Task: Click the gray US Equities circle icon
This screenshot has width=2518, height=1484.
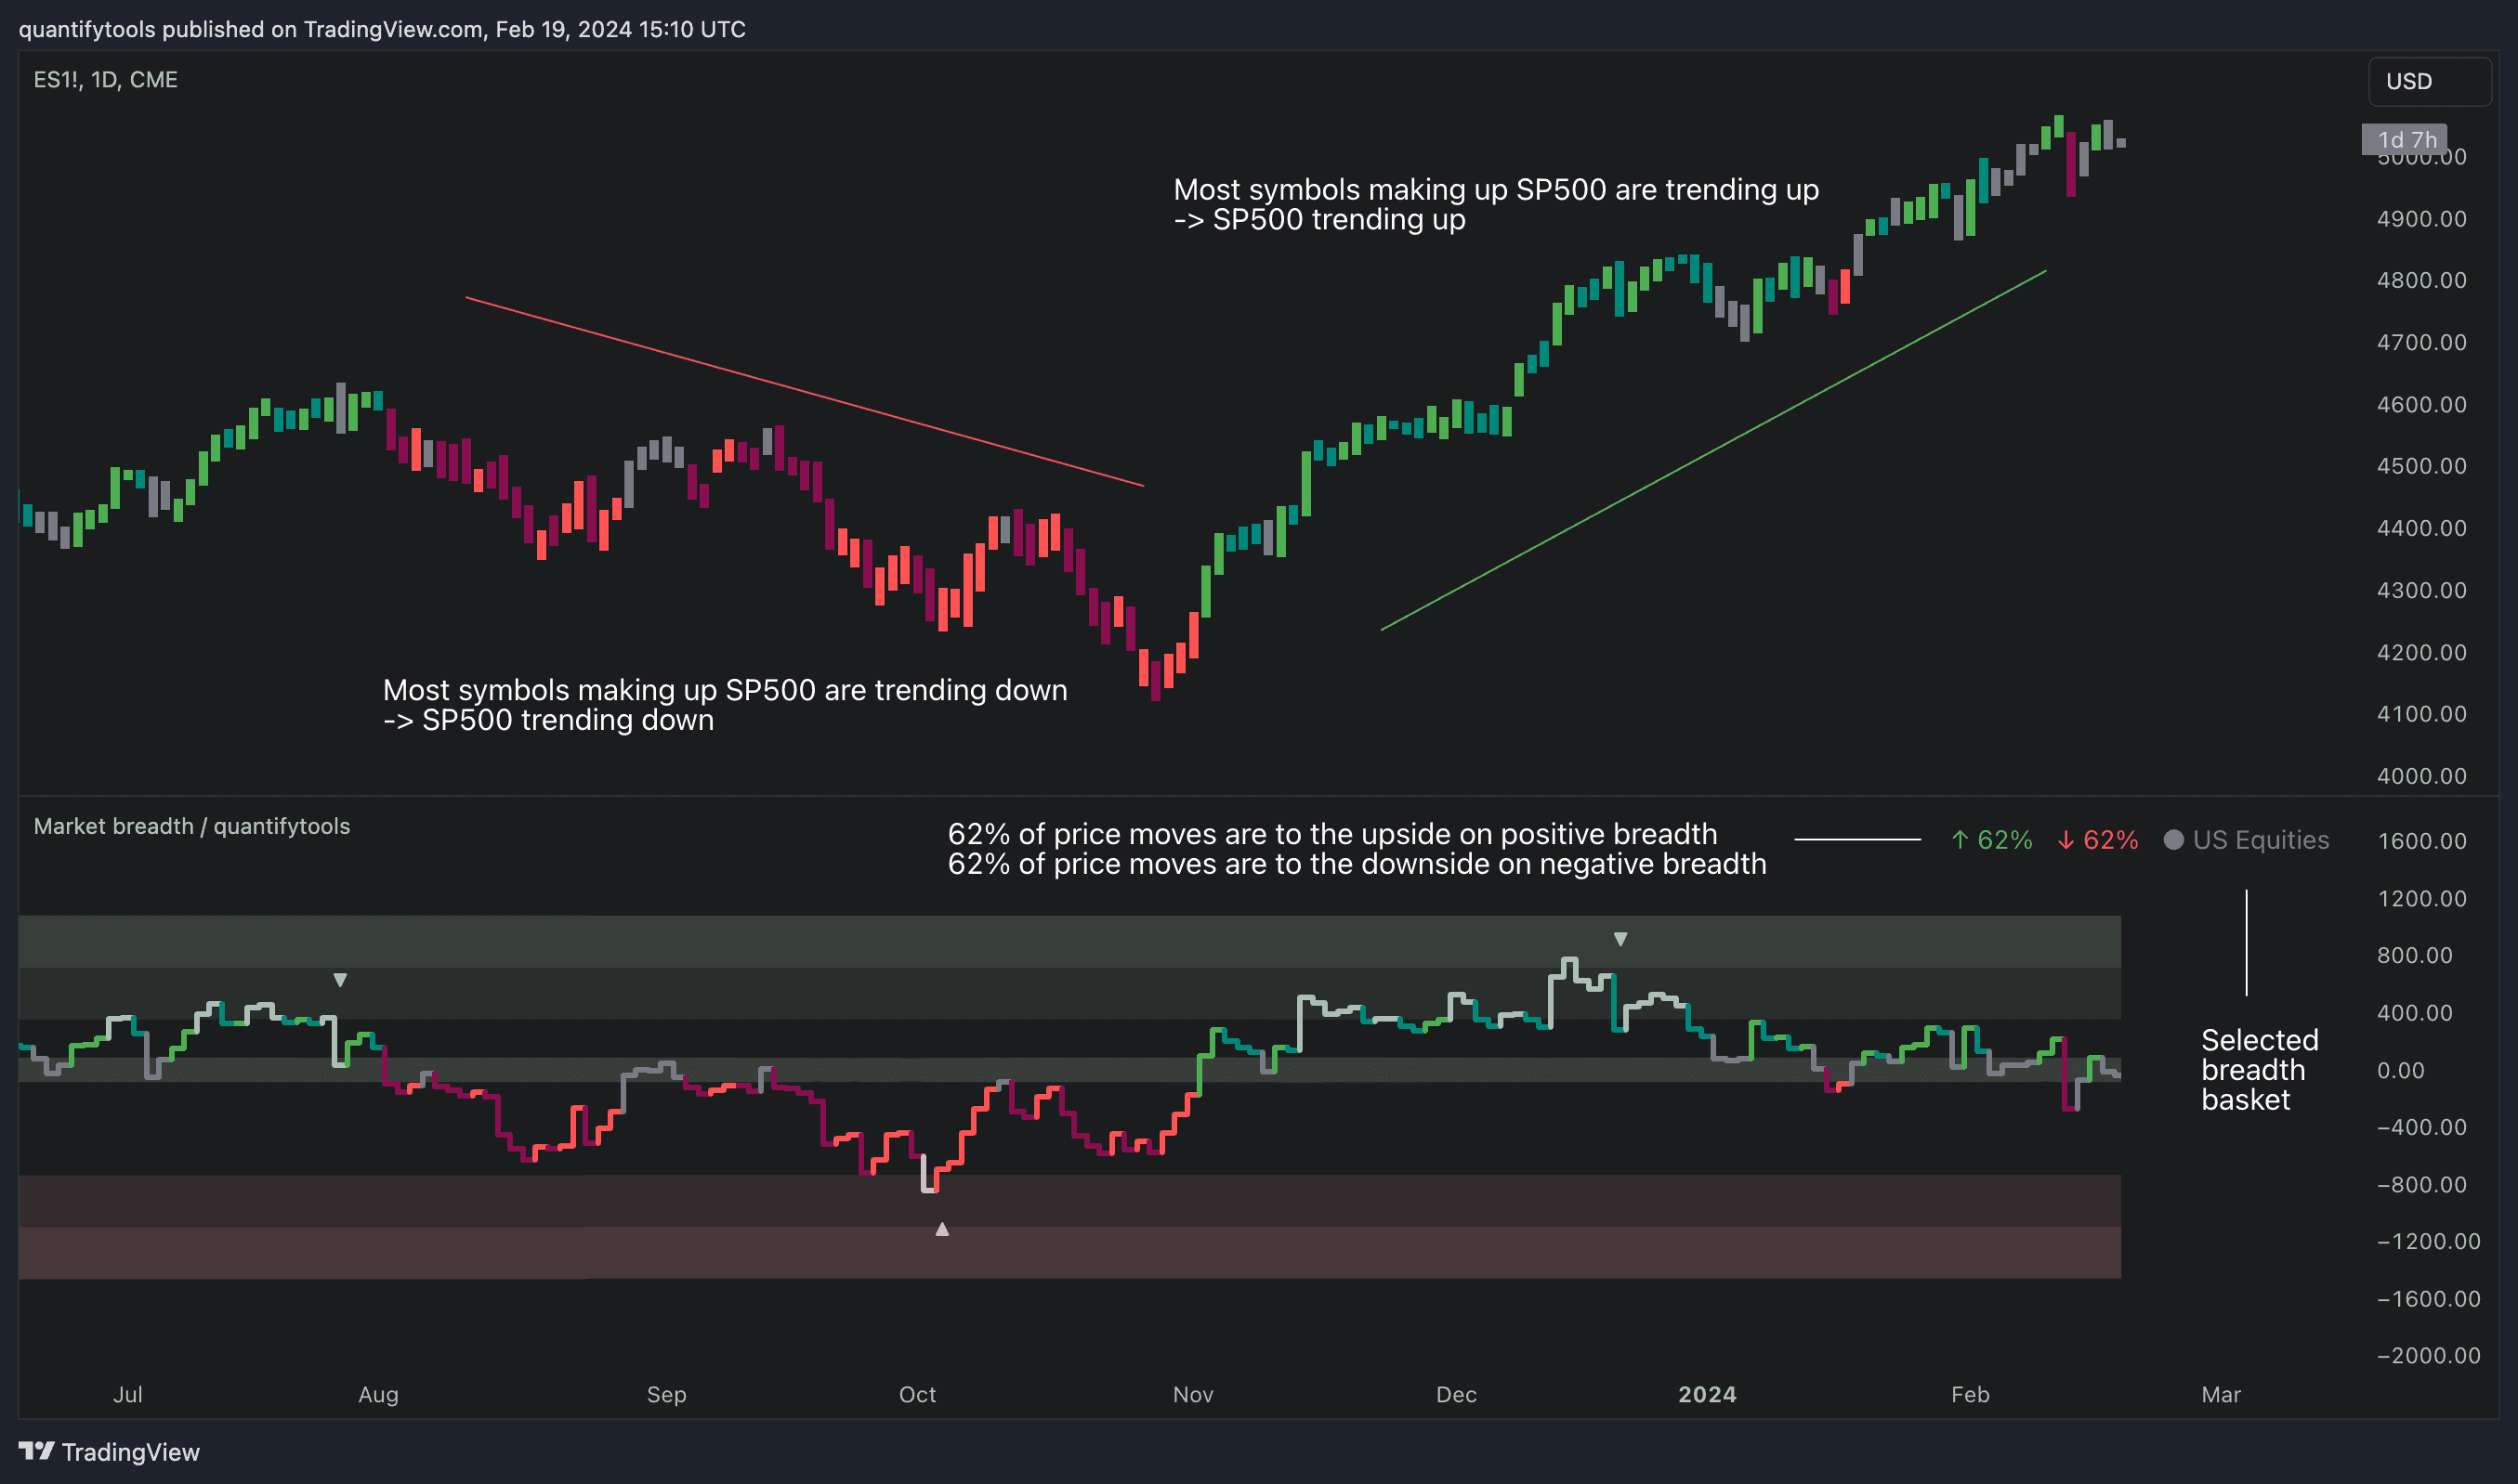Action: click(2173, 840)
